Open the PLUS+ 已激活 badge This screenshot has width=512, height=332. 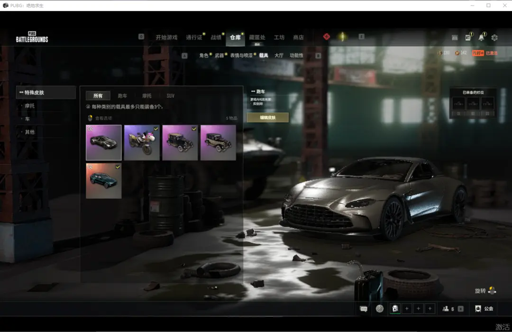pos(485,53)
